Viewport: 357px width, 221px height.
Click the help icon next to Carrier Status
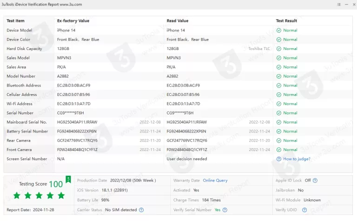pyautogui.click(x=141, y=210)
